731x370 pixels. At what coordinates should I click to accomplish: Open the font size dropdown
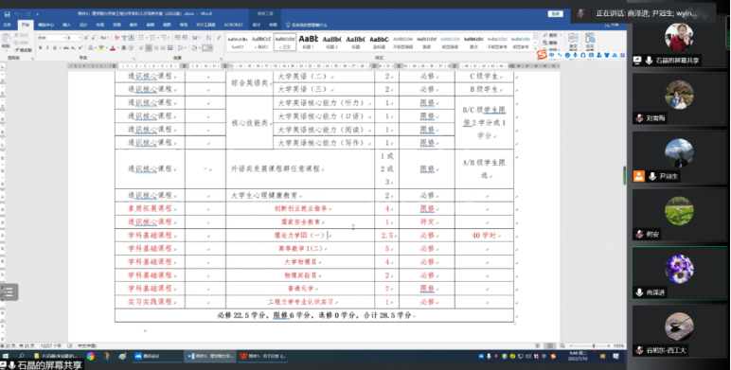tap(74, 37)
